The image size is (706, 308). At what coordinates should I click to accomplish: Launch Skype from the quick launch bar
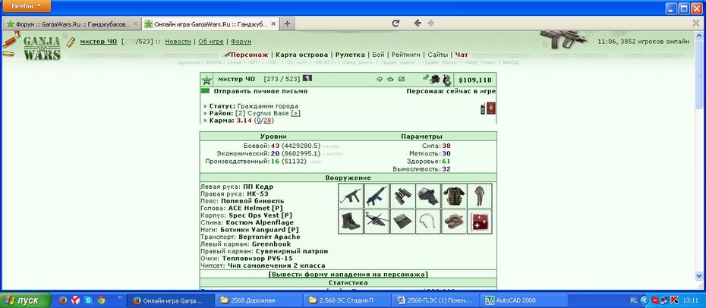(89, 300)
